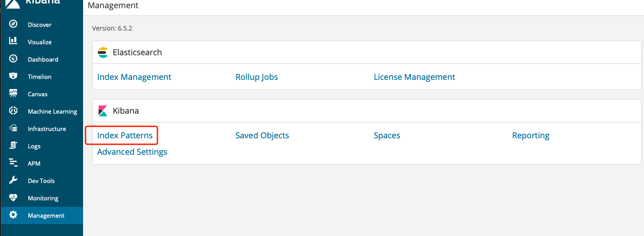Open the Saved Objects link
Screen dimensions: 644x236
[x=262, y=136]
